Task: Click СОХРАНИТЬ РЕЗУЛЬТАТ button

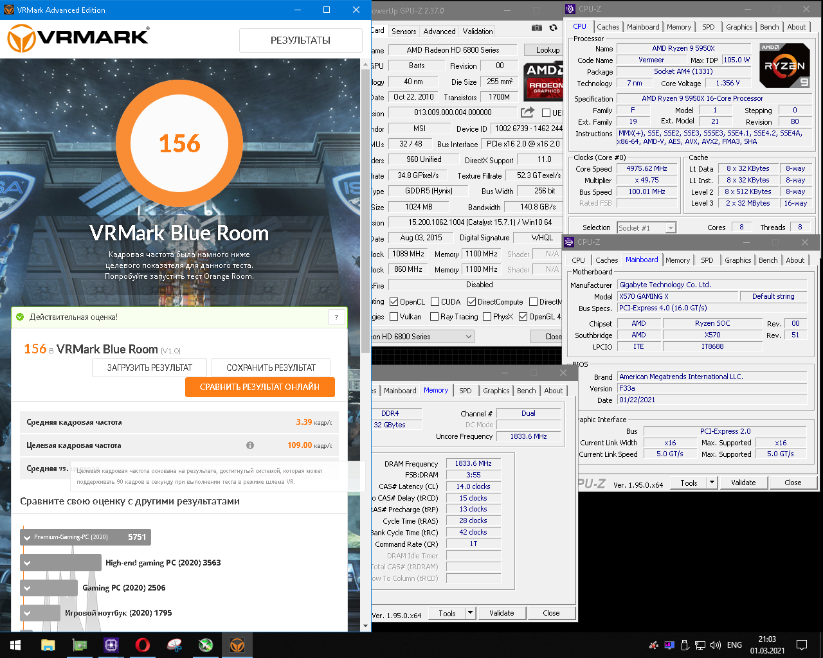Action: pyautogui.click(x=271, y=368)
